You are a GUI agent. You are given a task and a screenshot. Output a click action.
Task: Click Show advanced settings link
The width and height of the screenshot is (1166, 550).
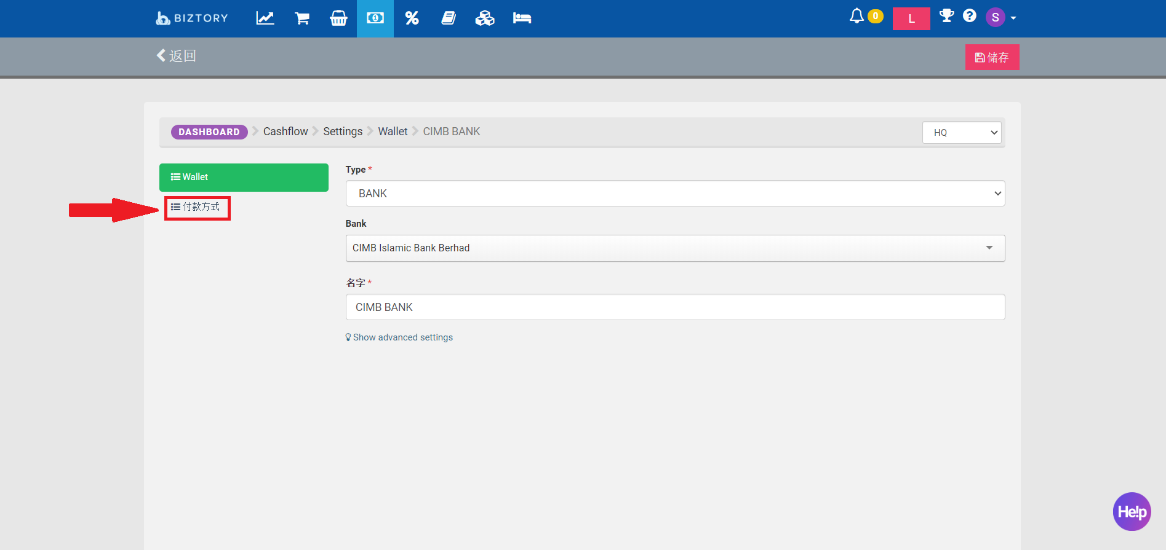tap(399, 337)
